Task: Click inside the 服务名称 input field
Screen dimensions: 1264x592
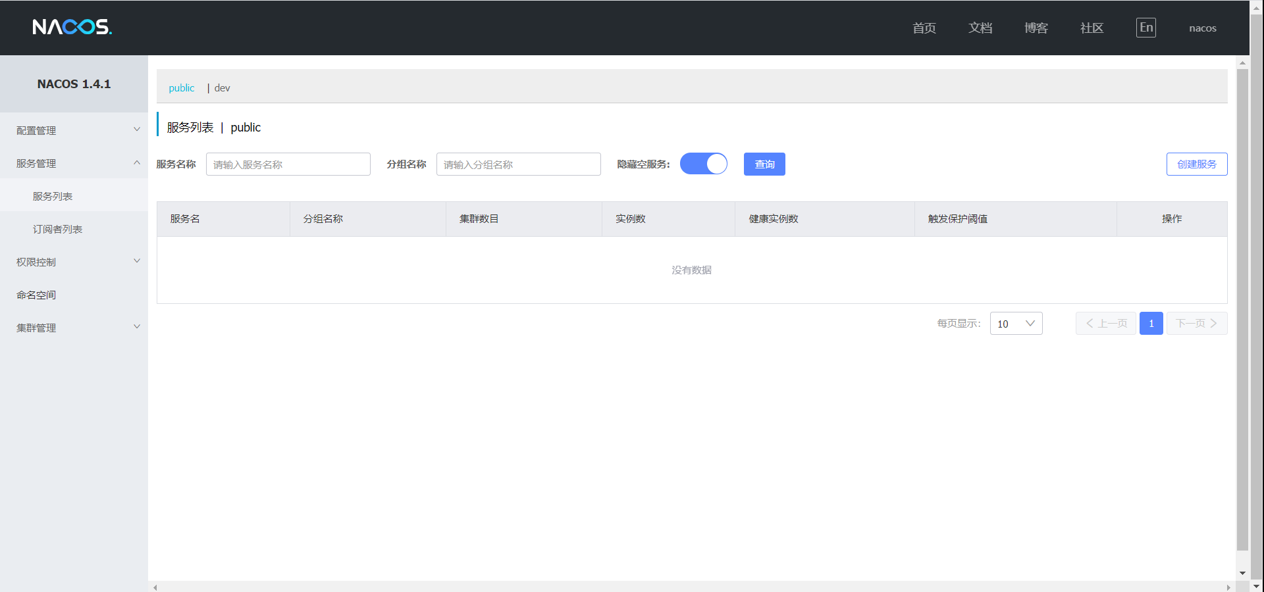Action: [288, 164]
